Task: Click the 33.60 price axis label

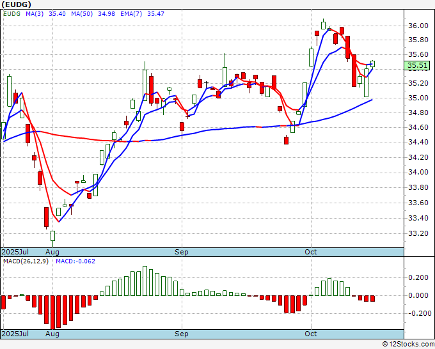Action: [418, 203]
